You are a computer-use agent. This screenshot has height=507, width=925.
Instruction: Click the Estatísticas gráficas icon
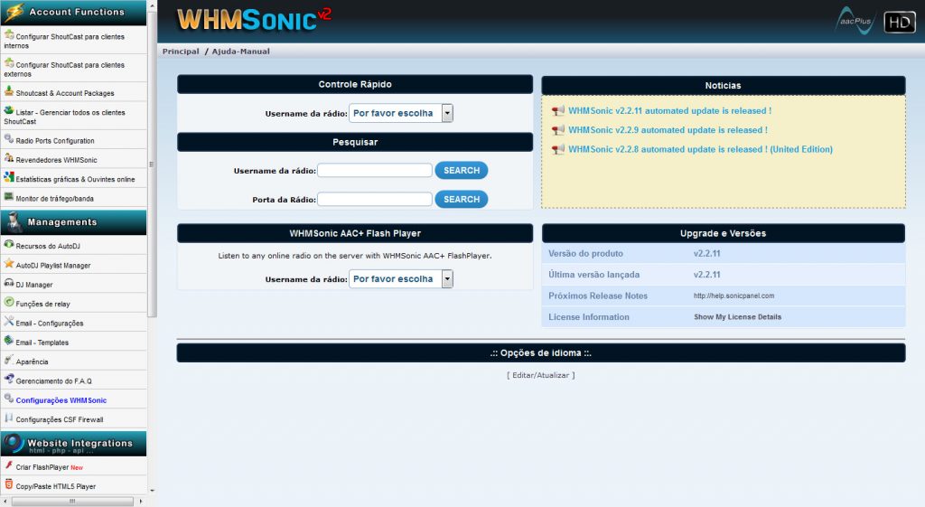[8, 178]
